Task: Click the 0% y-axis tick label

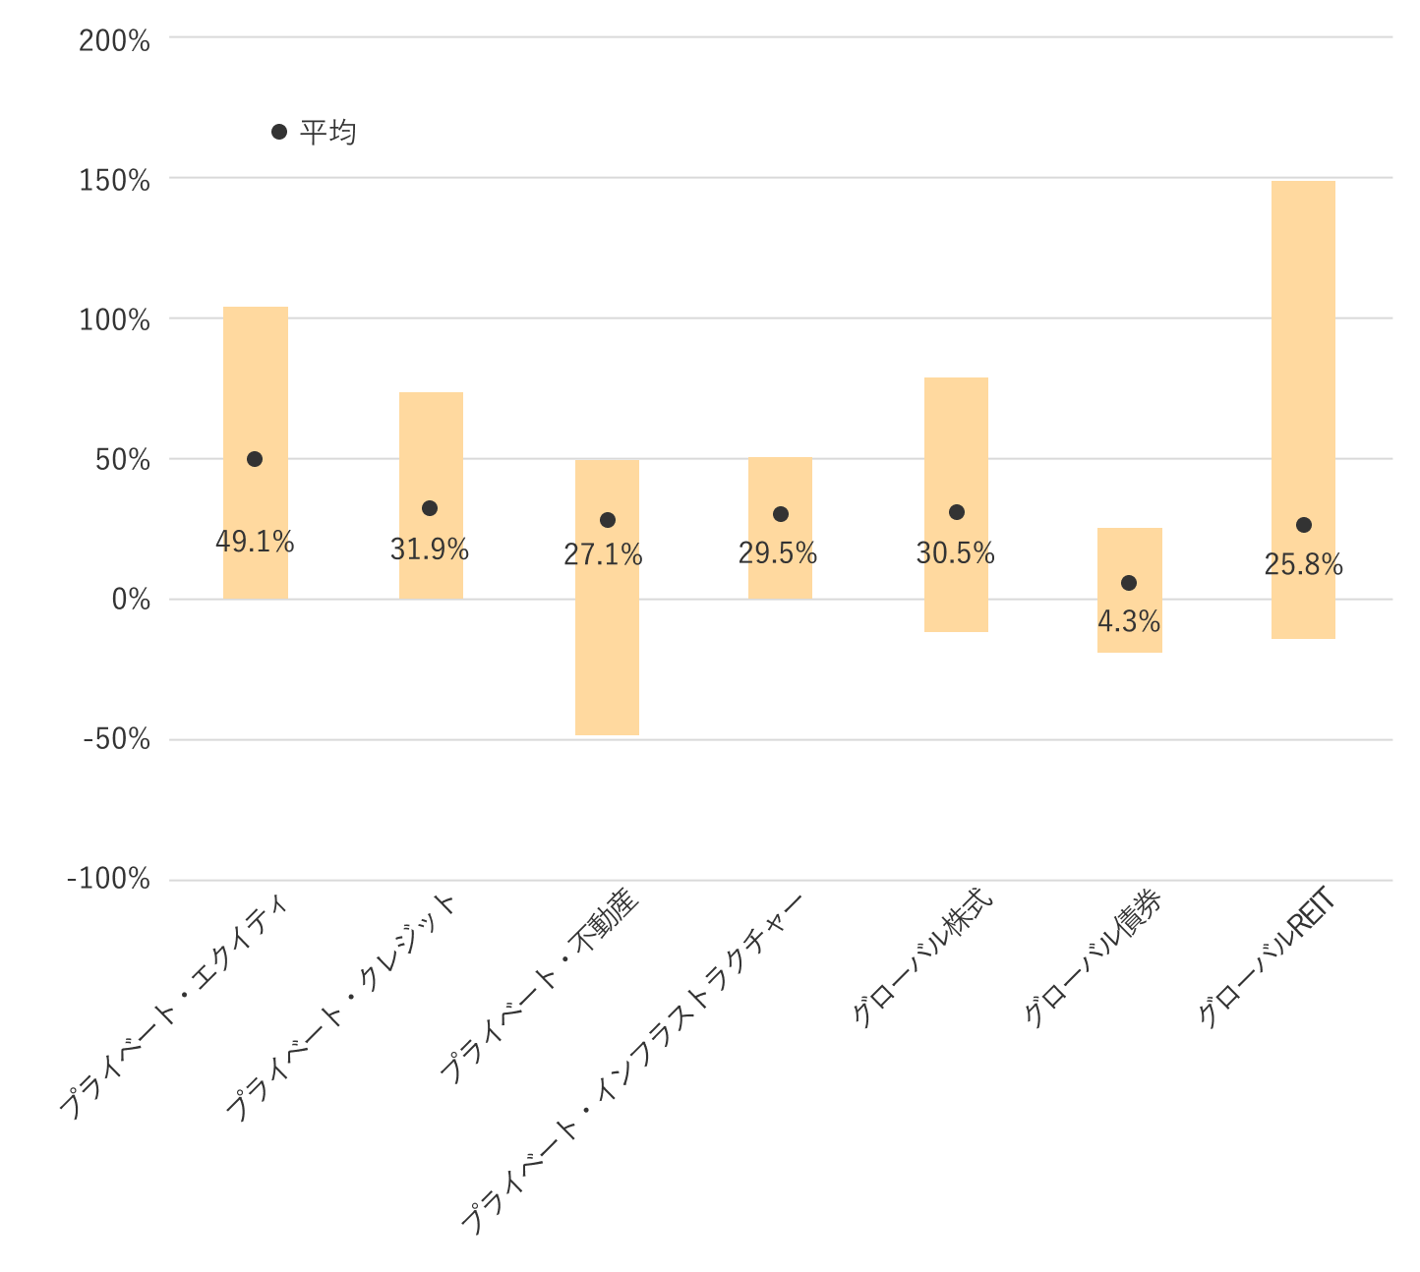Action: pos(131,600)
